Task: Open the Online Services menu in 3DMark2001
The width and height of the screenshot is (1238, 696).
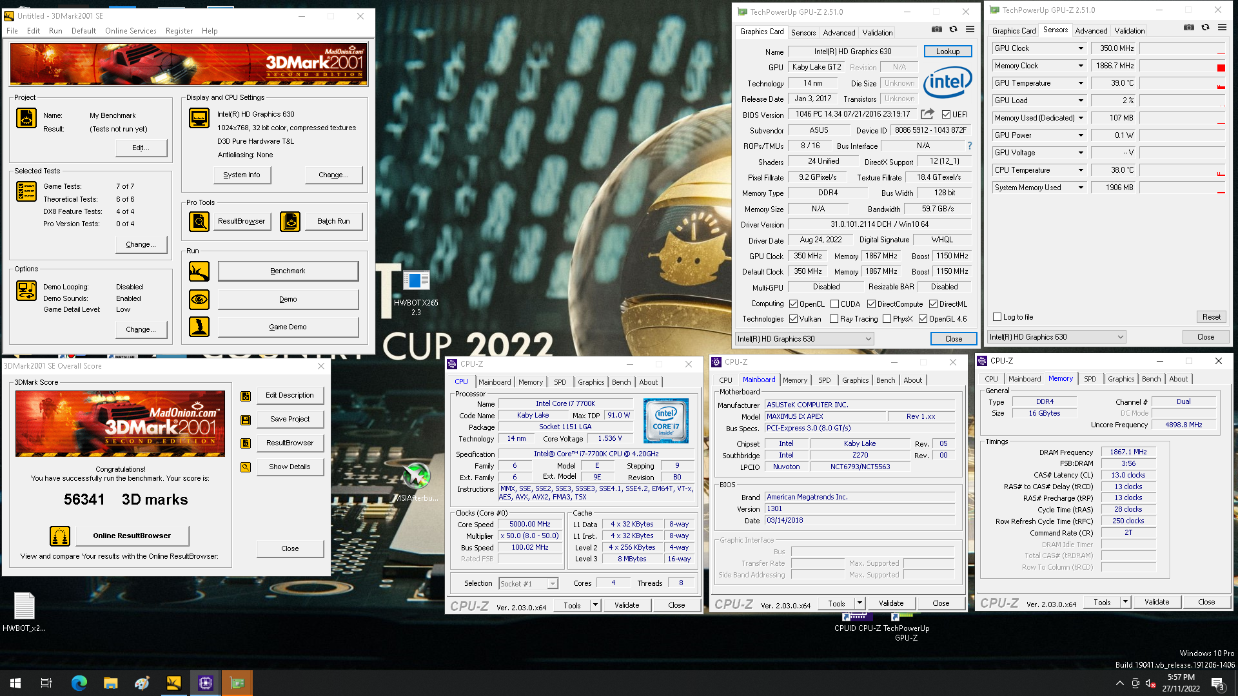Action: click(x=131, y=31)
